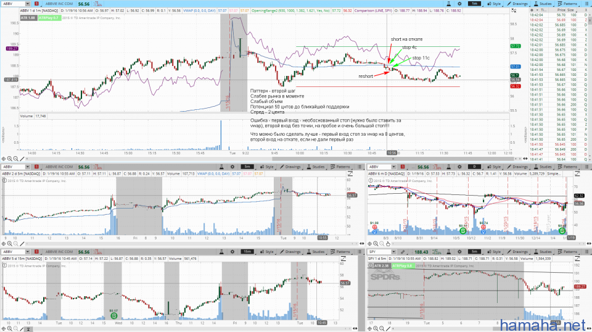Open Drawings menu on the 5m ABBV chart

[290, 167]
